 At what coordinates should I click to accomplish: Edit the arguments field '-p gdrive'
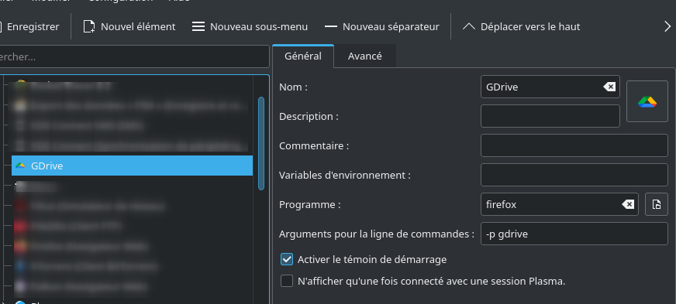[x=574, y=234]
